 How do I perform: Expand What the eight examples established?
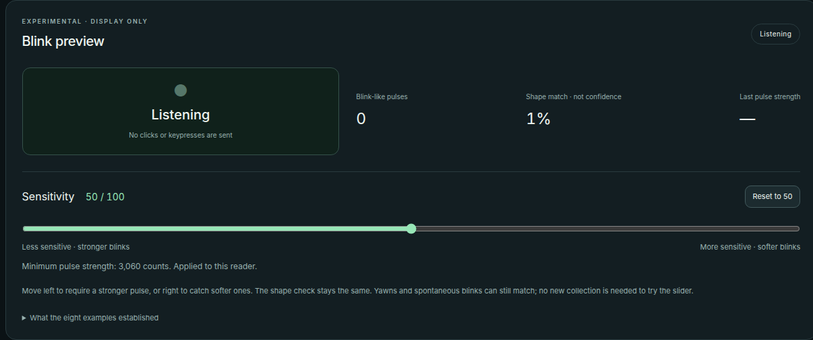coord(90,317)
